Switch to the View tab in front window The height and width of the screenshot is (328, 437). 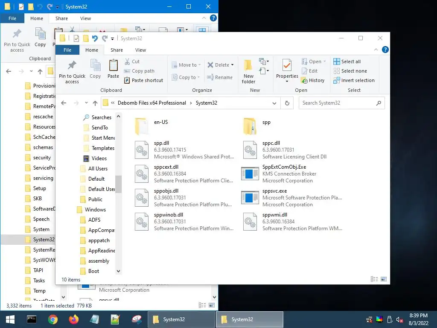pyautogui.click(x=140, y=50)
